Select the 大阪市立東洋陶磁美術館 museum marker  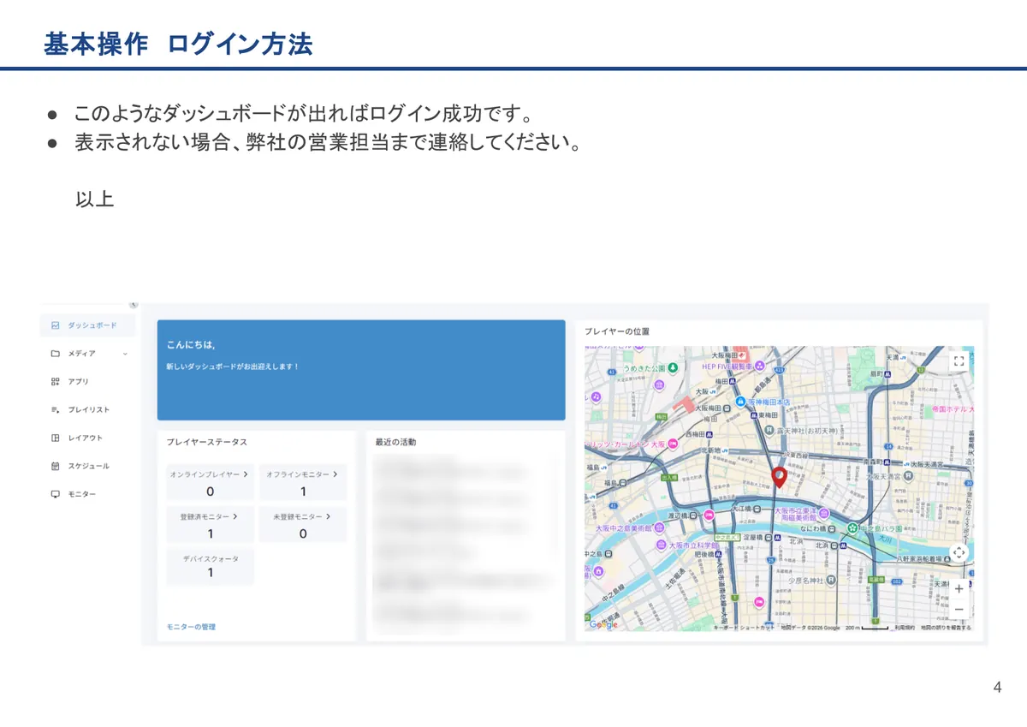[823, 513]
